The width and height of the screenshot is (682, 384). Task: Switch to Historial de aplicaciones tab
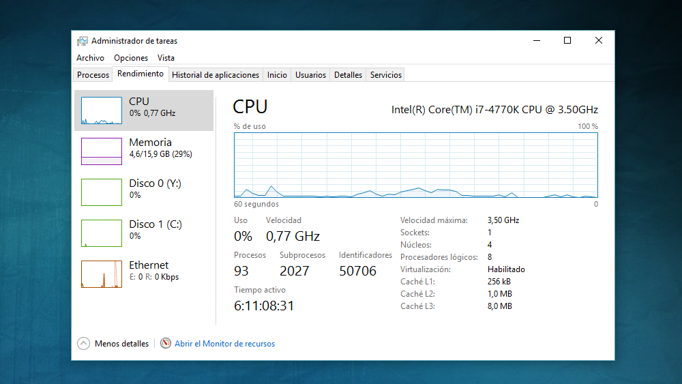pos(216,75)
